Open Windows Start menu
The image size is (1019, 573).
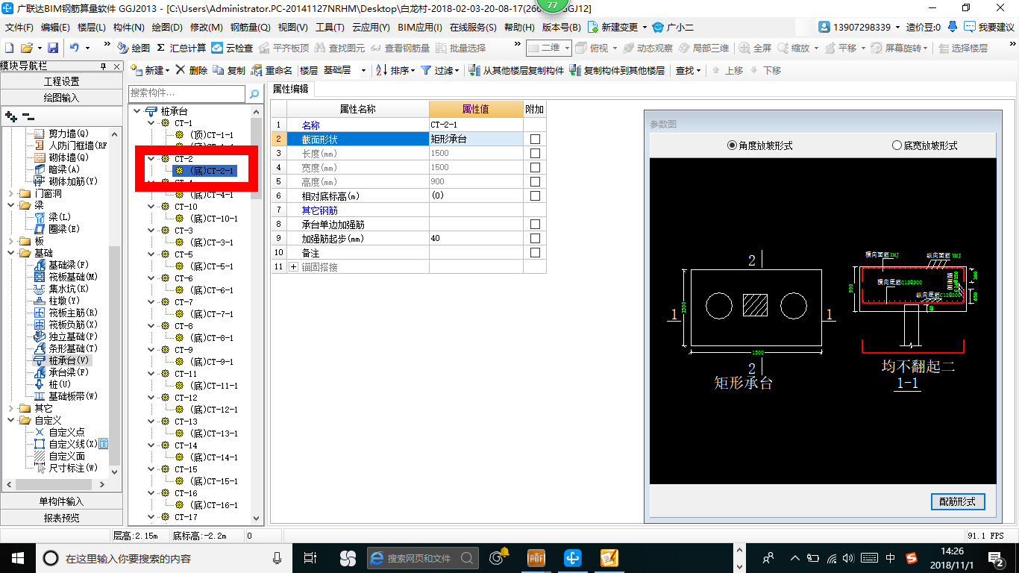tap(16, 557)
